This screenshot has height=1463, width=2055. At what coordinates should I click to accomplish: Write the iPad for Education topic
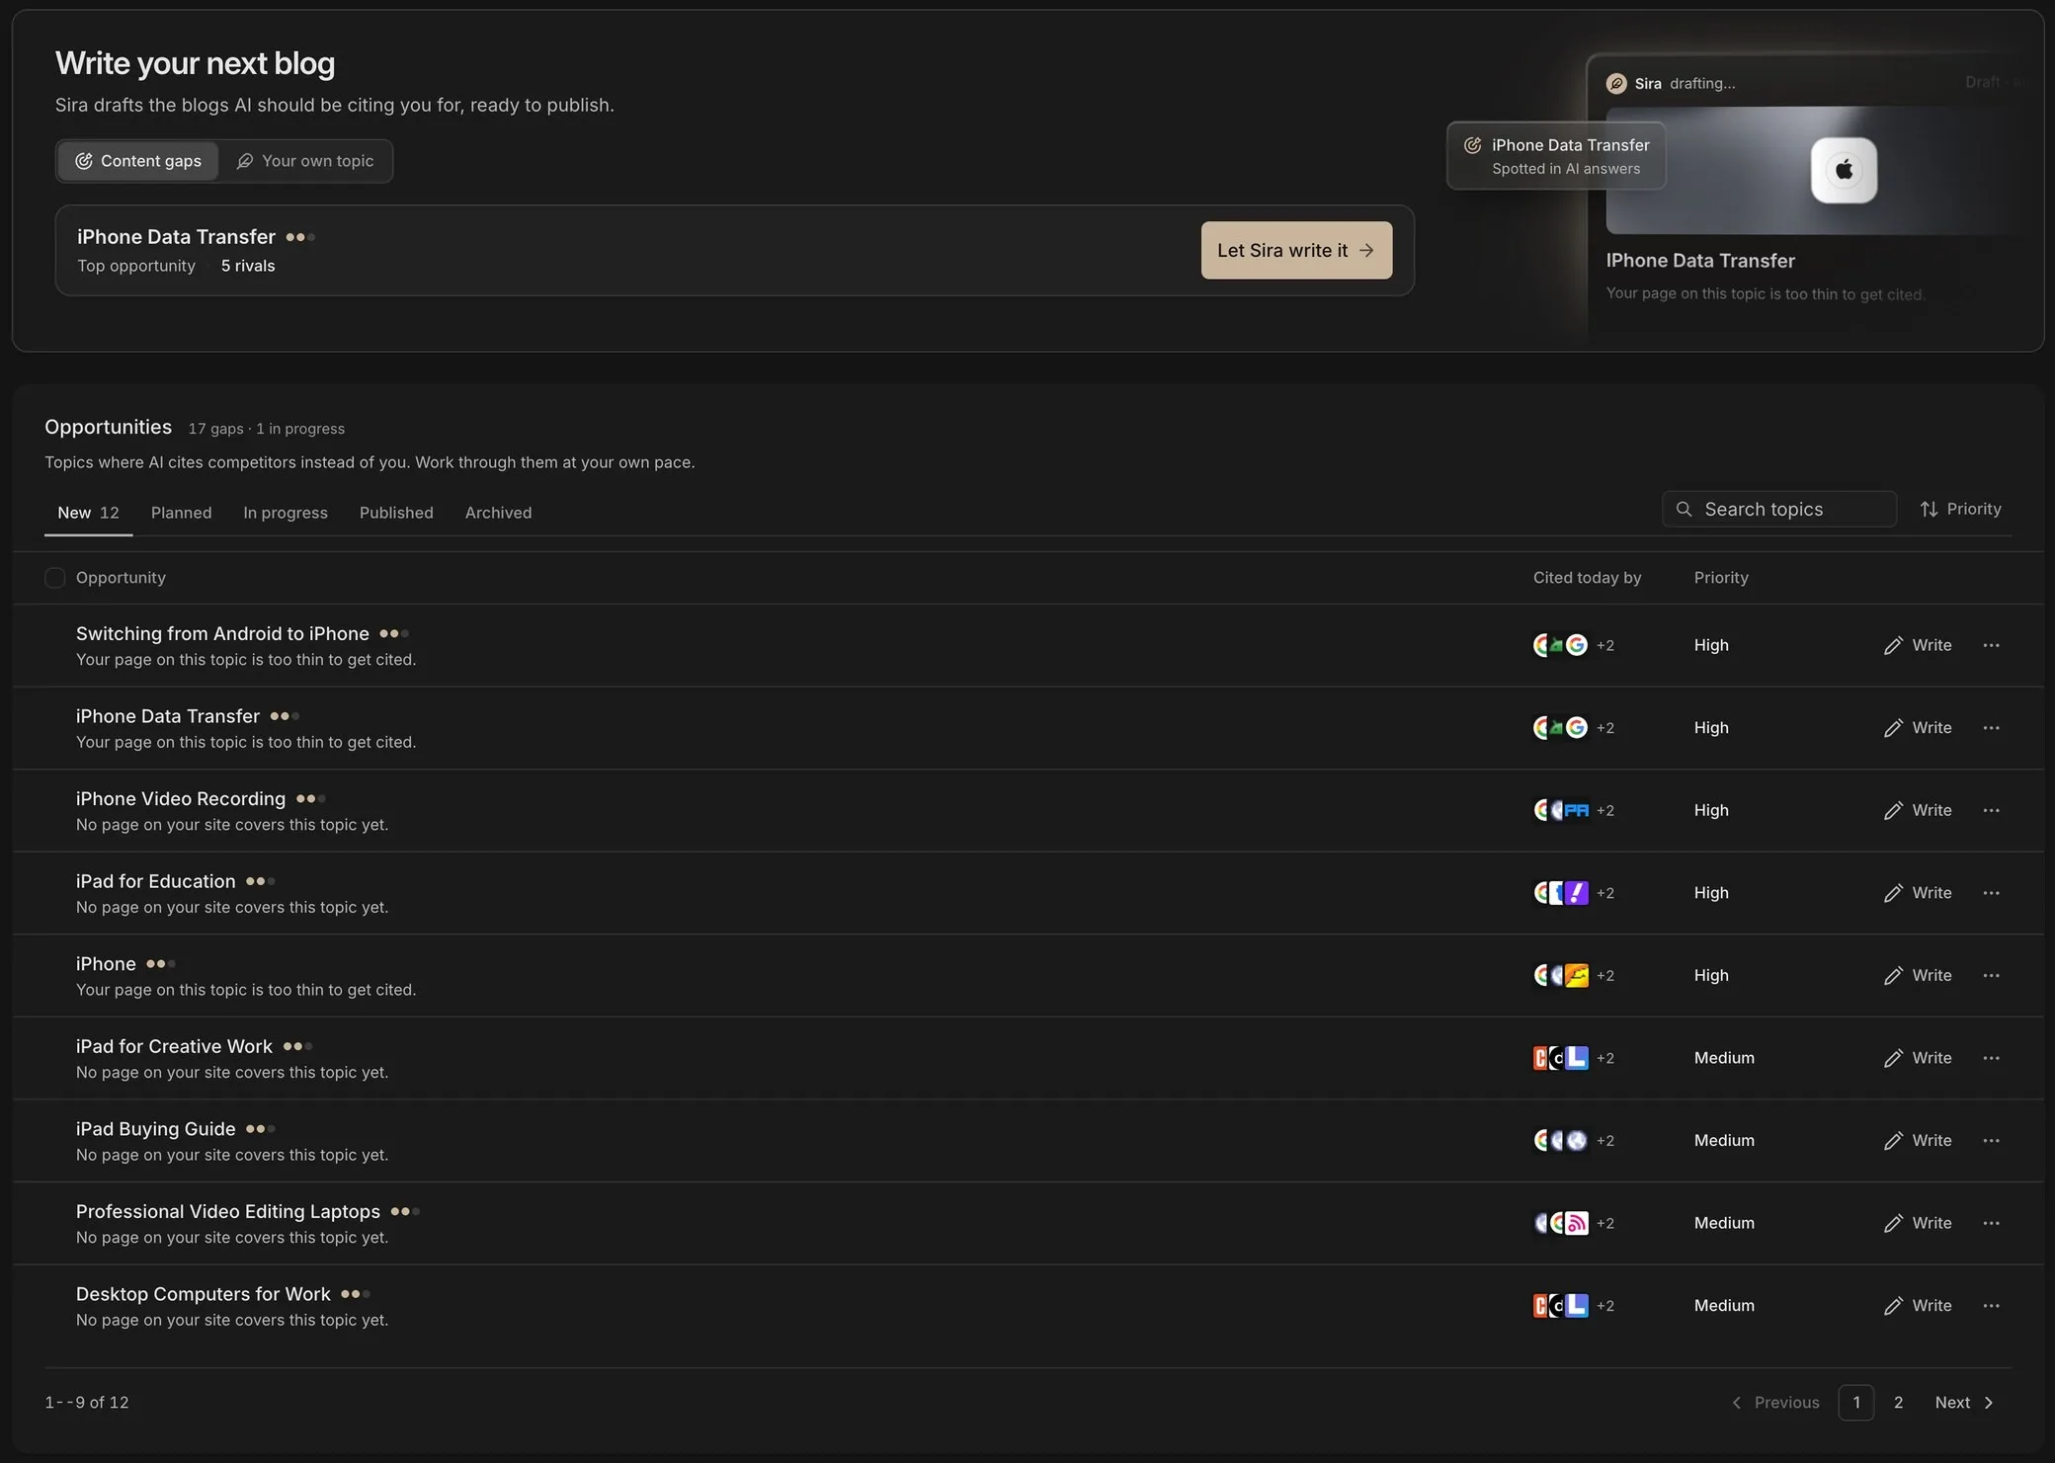tap(1918, 893)
